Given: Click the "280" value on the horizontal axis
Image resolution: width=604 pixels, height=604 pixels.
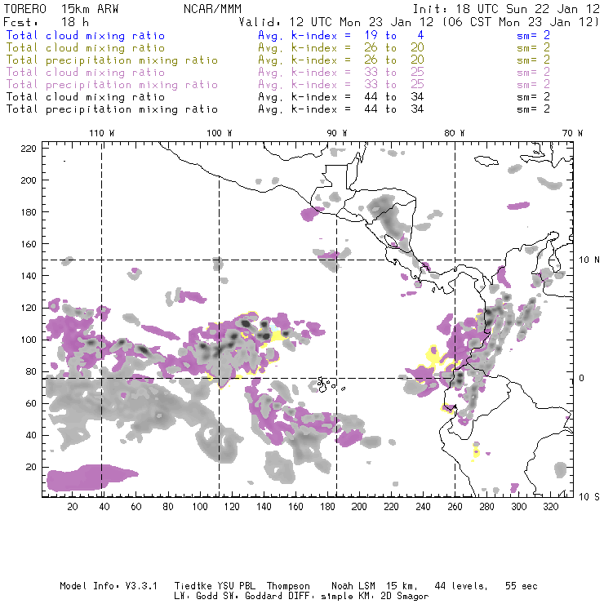Looking at the screenshot, I should pyautogui.click(x=486, y=507).
